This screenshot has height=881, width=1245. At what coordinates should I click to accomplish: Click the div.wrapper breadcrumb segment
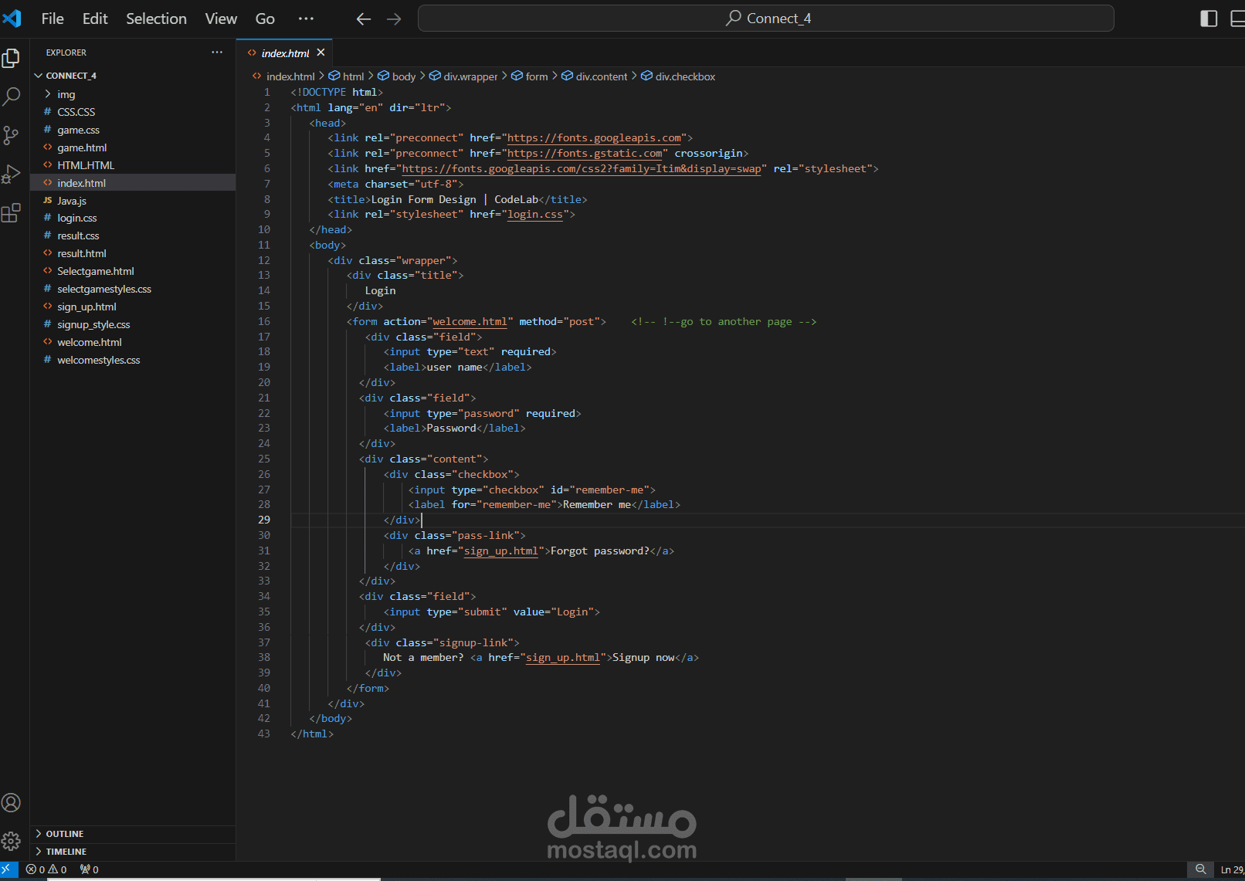(x=463, y=76)
